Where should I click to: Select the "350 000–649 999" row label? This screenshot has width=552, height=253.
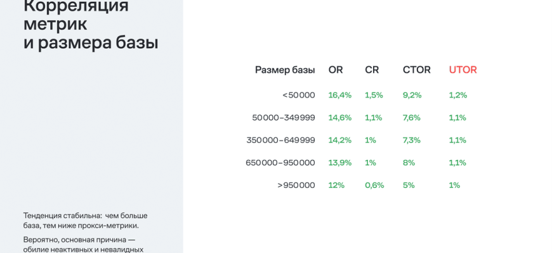click(x=280, y=140)
